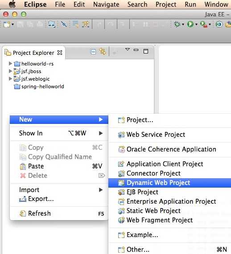Open the New wizard dropdown arrow in toolbar

click(12, 25)
